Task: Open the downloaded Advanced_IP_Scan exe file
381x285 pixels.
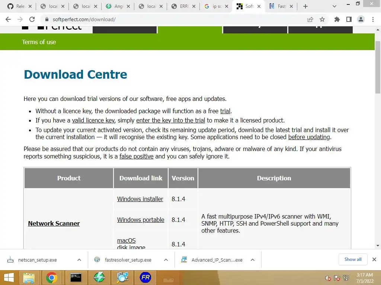Action: [217, 260]
